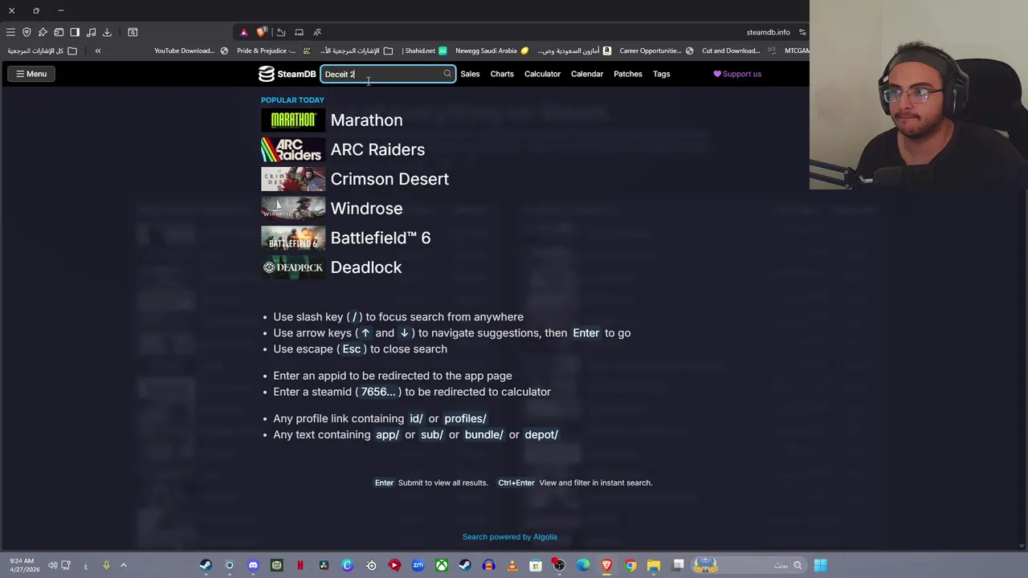
Task: Click the Marathon game thumbnail
Action: (293, 120)
